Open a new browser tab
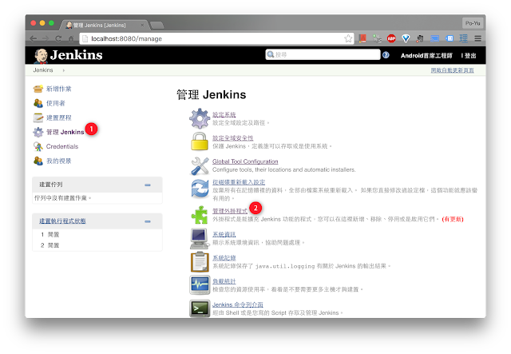The width and height of the screenshot is (511, 354). (157, 25)
